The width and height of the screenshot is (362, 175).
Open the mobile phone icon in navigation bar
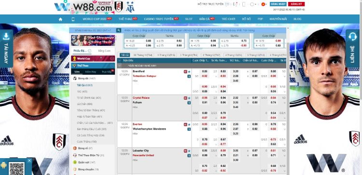pyautogui.click(x=73, y=19)
